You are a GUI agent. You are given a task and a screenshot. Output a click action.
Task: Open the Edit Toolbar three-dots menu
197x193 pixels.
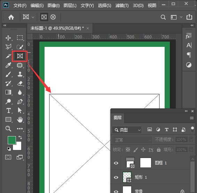(20, 129)
